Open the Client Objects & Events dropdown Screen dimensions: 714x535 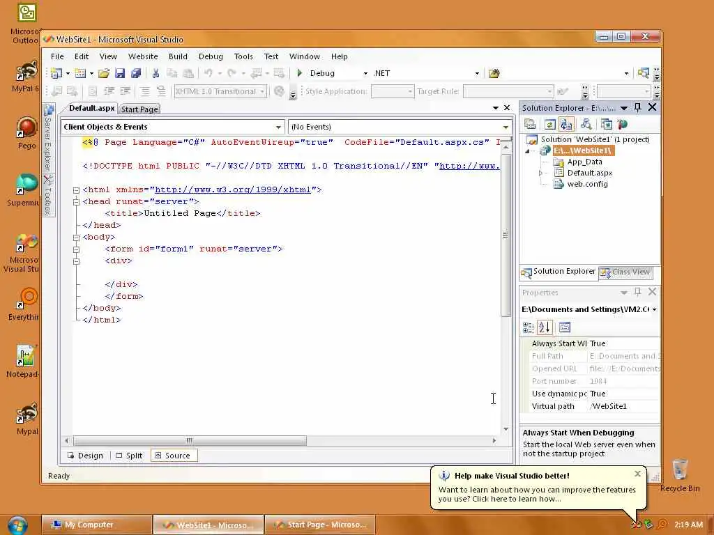click(x=278, y=127)
